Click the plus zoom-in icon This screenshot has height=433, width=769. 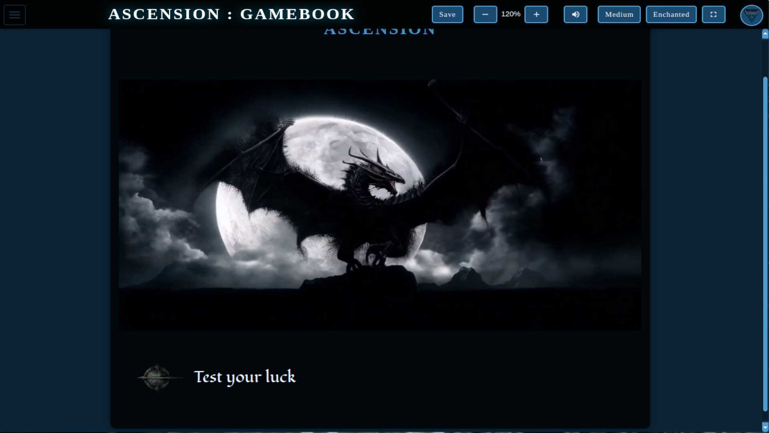tap(536, 14)
